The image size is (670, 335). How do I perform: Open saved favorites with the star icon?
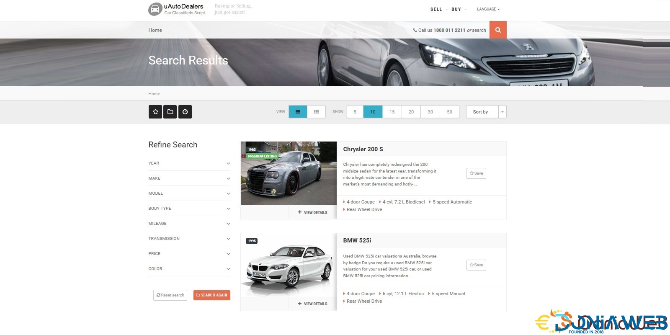[x=155, y=112]
